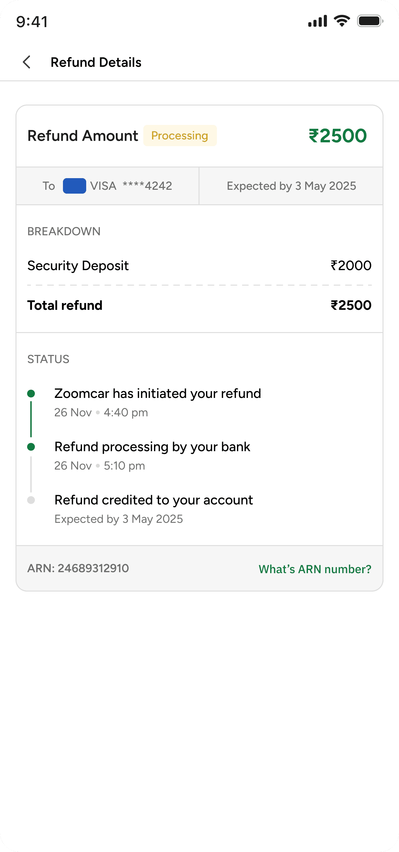Viewport: 399px width, 852px height.
Task: Click the green dot beside Zoomcar initiated refund
Action: click(31, 394)
